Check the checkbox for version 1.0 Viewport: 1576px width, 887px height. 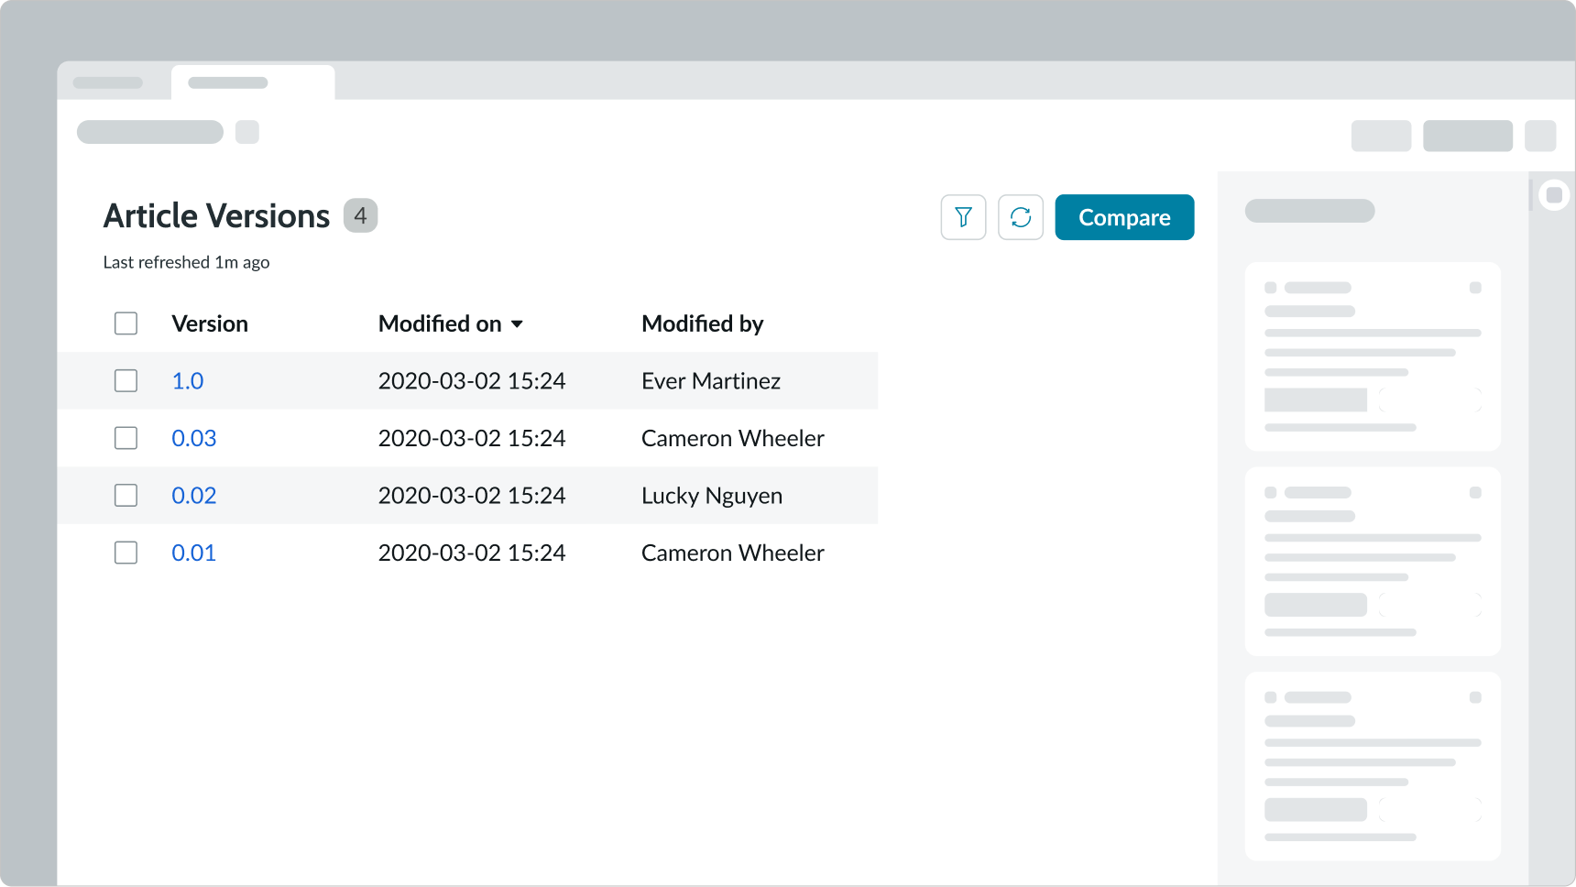(x=126, y=380)
